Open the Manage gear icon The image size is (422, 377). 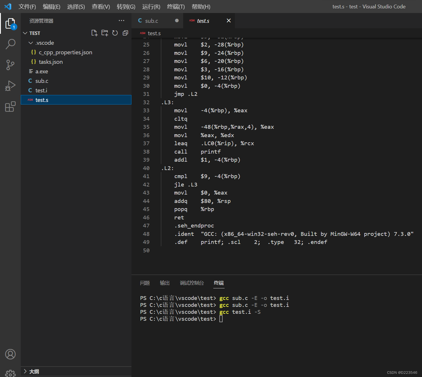point(10,373)
